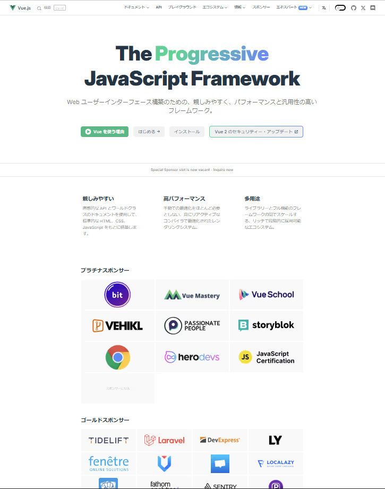The height and width of the screenshot is (489, 385).
Task: Open the fenêtre online solutions logo
Action: 108,464
